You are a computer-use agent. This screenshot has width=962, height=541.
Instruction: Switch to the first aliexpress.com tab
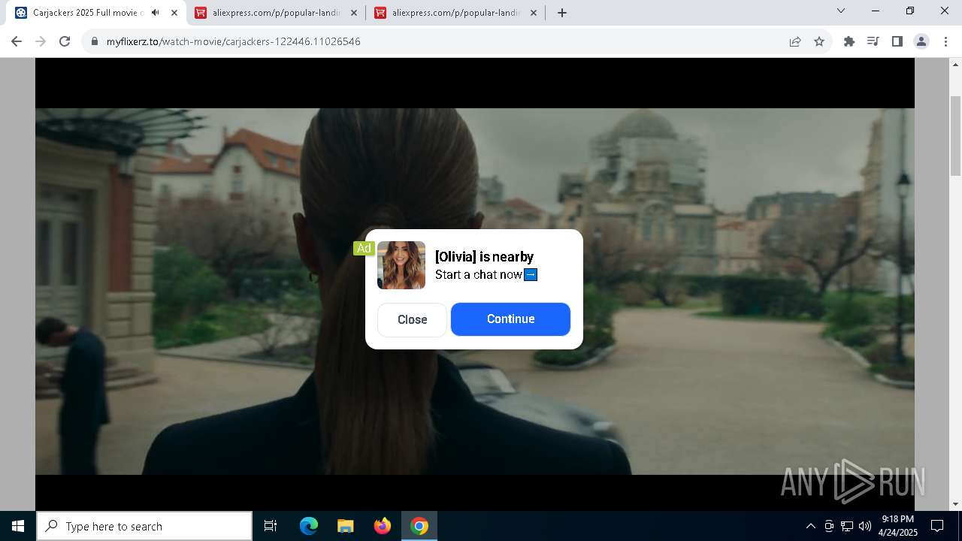click(x=276, y=13)
